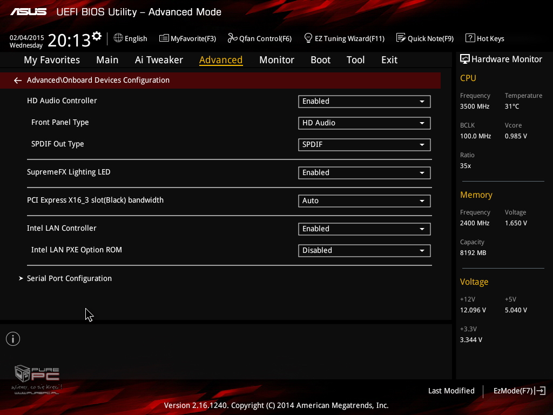Switch to the Ai Tweaker tab
The width and height of the screenshot is (553, 415).
pyautogui.click(x=159, y=60)
